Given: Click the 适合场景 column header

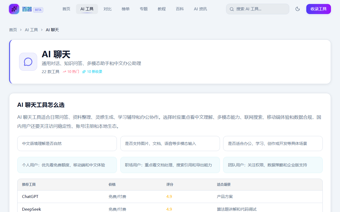Looking at the screenshot, I should 224,185.
